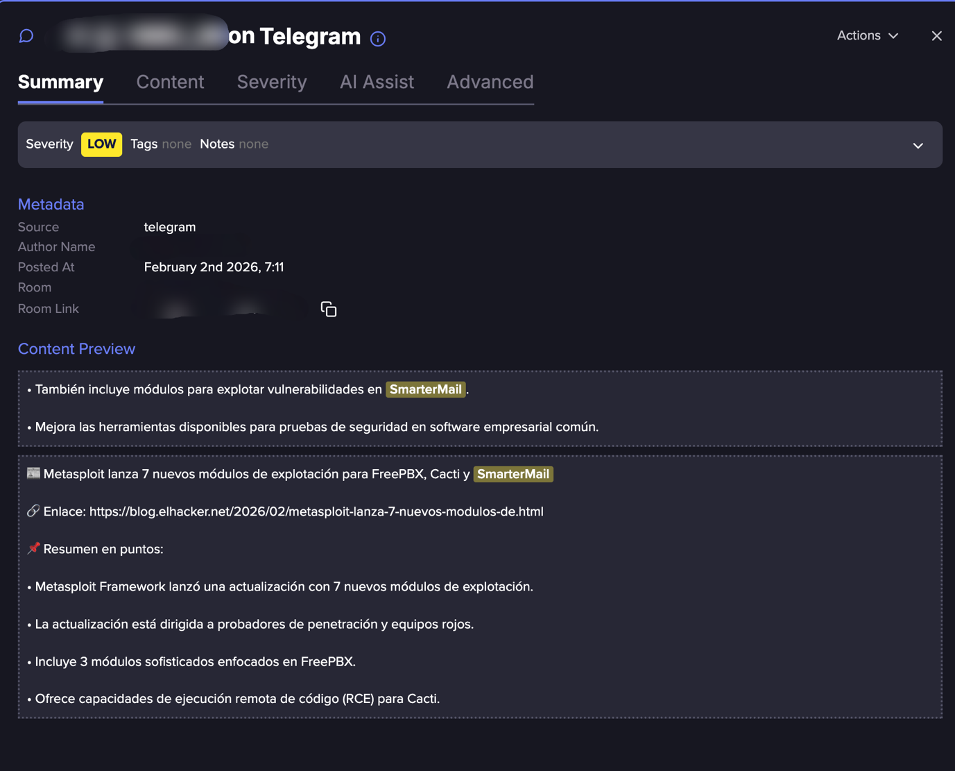This screenshot has width=955, height=771.
Task: Select the Severity tab
Action: [271, 82]
